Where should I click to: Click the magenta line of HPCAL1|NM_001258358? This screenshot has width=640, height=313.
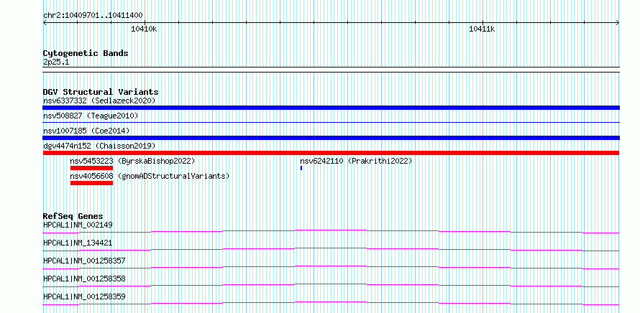[x=331, y=285]
